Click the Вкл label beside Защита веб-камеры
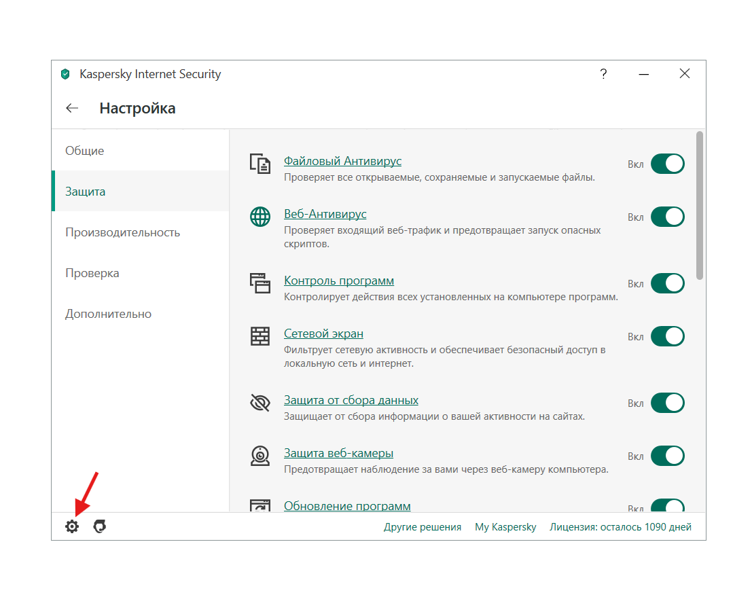This screenshot has width=752, height=595. (635, 456)
